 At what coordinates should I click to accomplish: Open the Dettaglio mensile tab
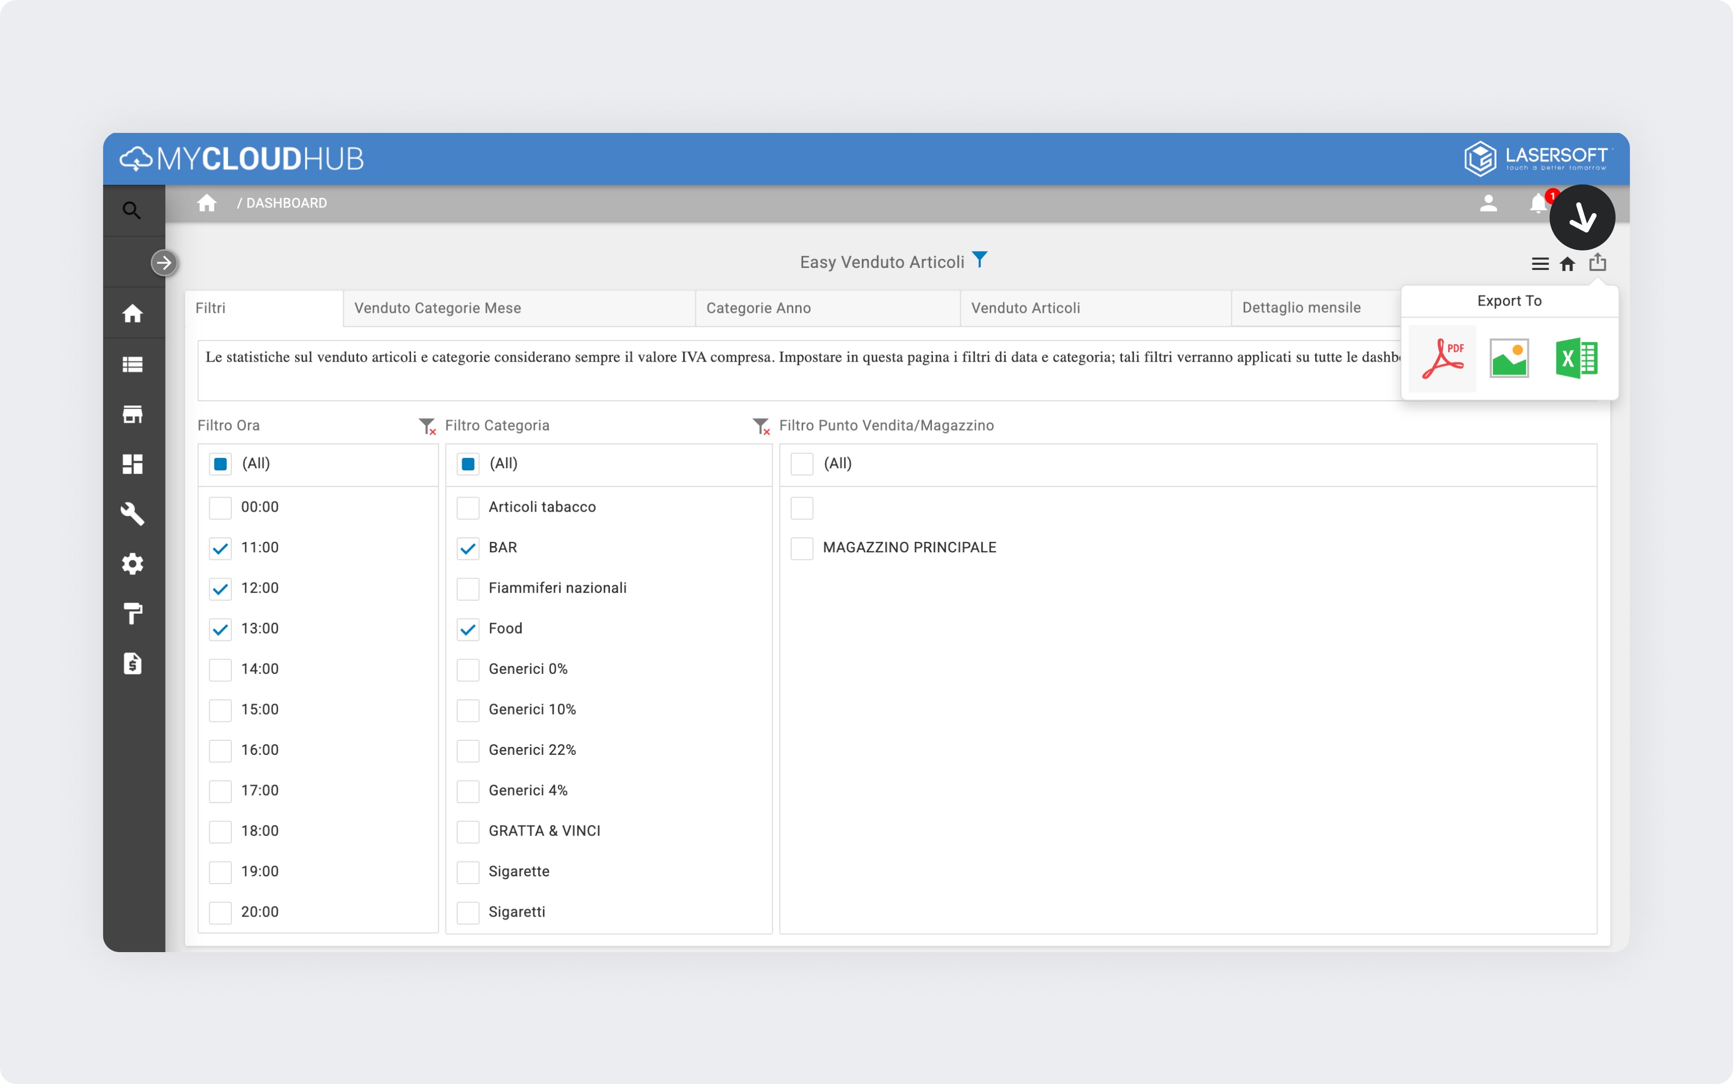tap(1301, 308)
